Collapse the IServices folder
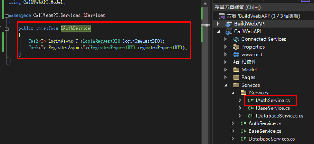The width and height of the screenshot is (314, 144). click(233, 93)
